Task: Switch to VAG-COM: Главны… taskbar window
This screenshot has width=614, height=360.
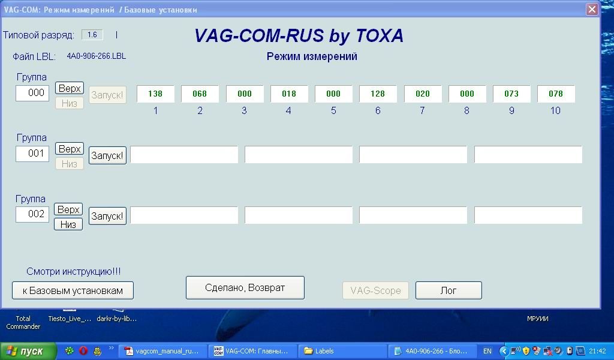Action: (x=252, y=351)
